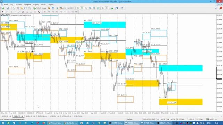Switch timeframe to M15

click(x=53, y=12)
